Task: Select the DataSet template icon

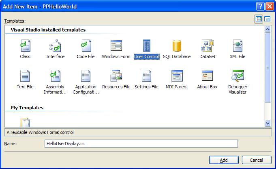Action: pyautogui.click(x=208, y=46)
